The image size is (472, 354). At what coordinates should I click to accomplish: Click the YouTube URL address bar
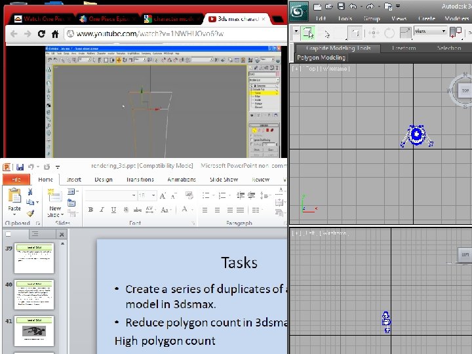(176, 33)
